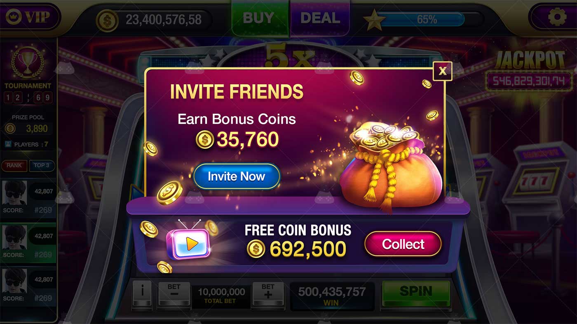Viewport: 577px width, 324px height.
Task: Switch to the RANK tab
Action: pos(14,165)
